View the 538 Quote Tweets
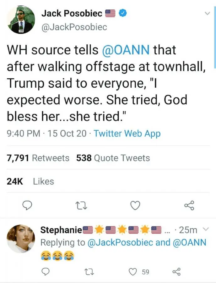The height and width of the screenshot is (283, 216). (113, 158)
